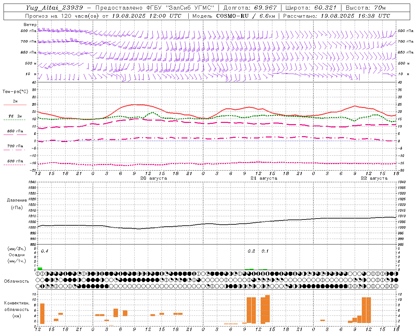Viewport: 415px width, 332px height.
Task: Click the 20 августа date label
Action: [x=154, y=178]
